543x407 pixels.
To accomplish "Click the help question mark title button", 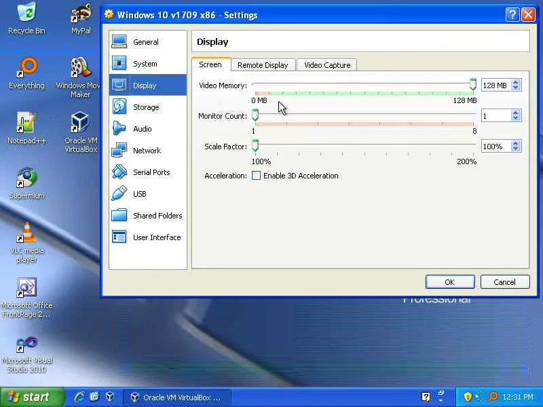I will coord(512,15).
